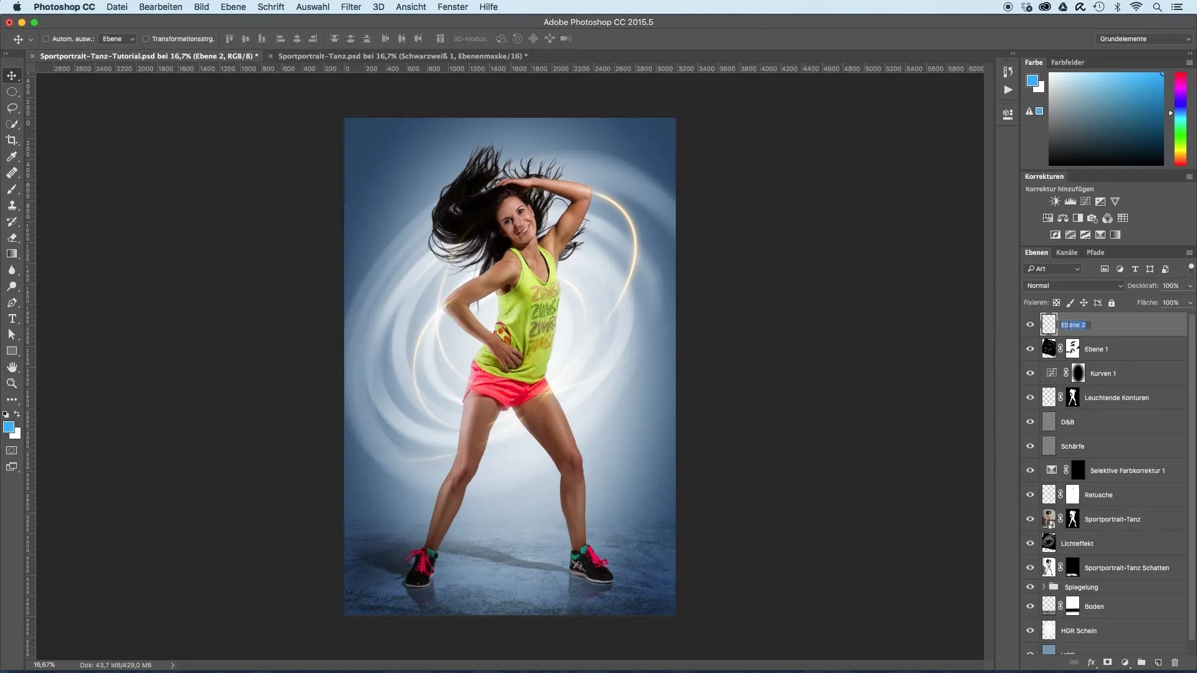Open the Filter menu

coord(351,7)
